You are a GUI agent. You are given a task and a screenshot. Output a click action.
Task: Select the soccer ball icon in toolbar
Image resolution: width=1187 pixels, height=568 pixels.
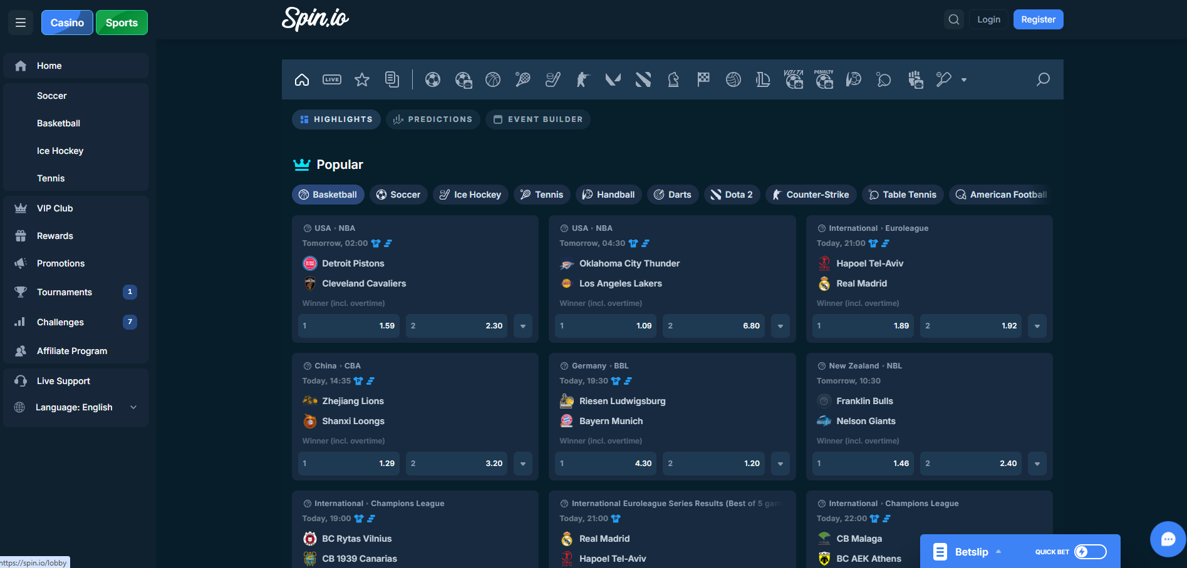[433, 79]
